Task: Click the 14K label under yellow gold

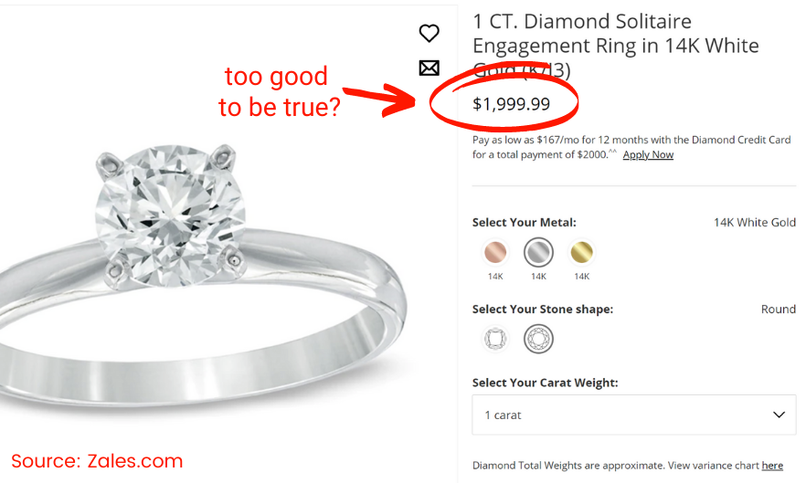Action: coord(582,276)
